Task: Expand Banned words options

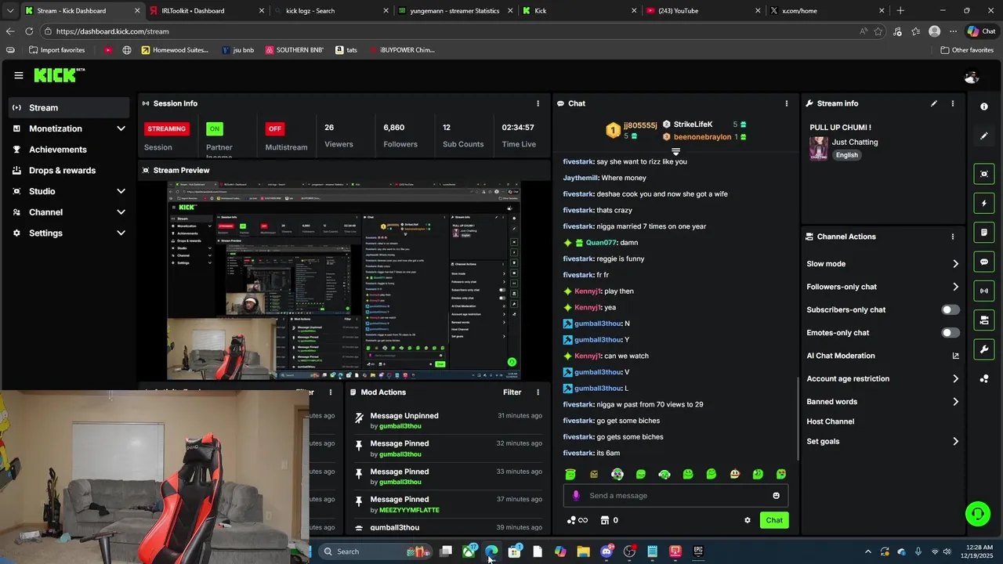Action: 955,402
